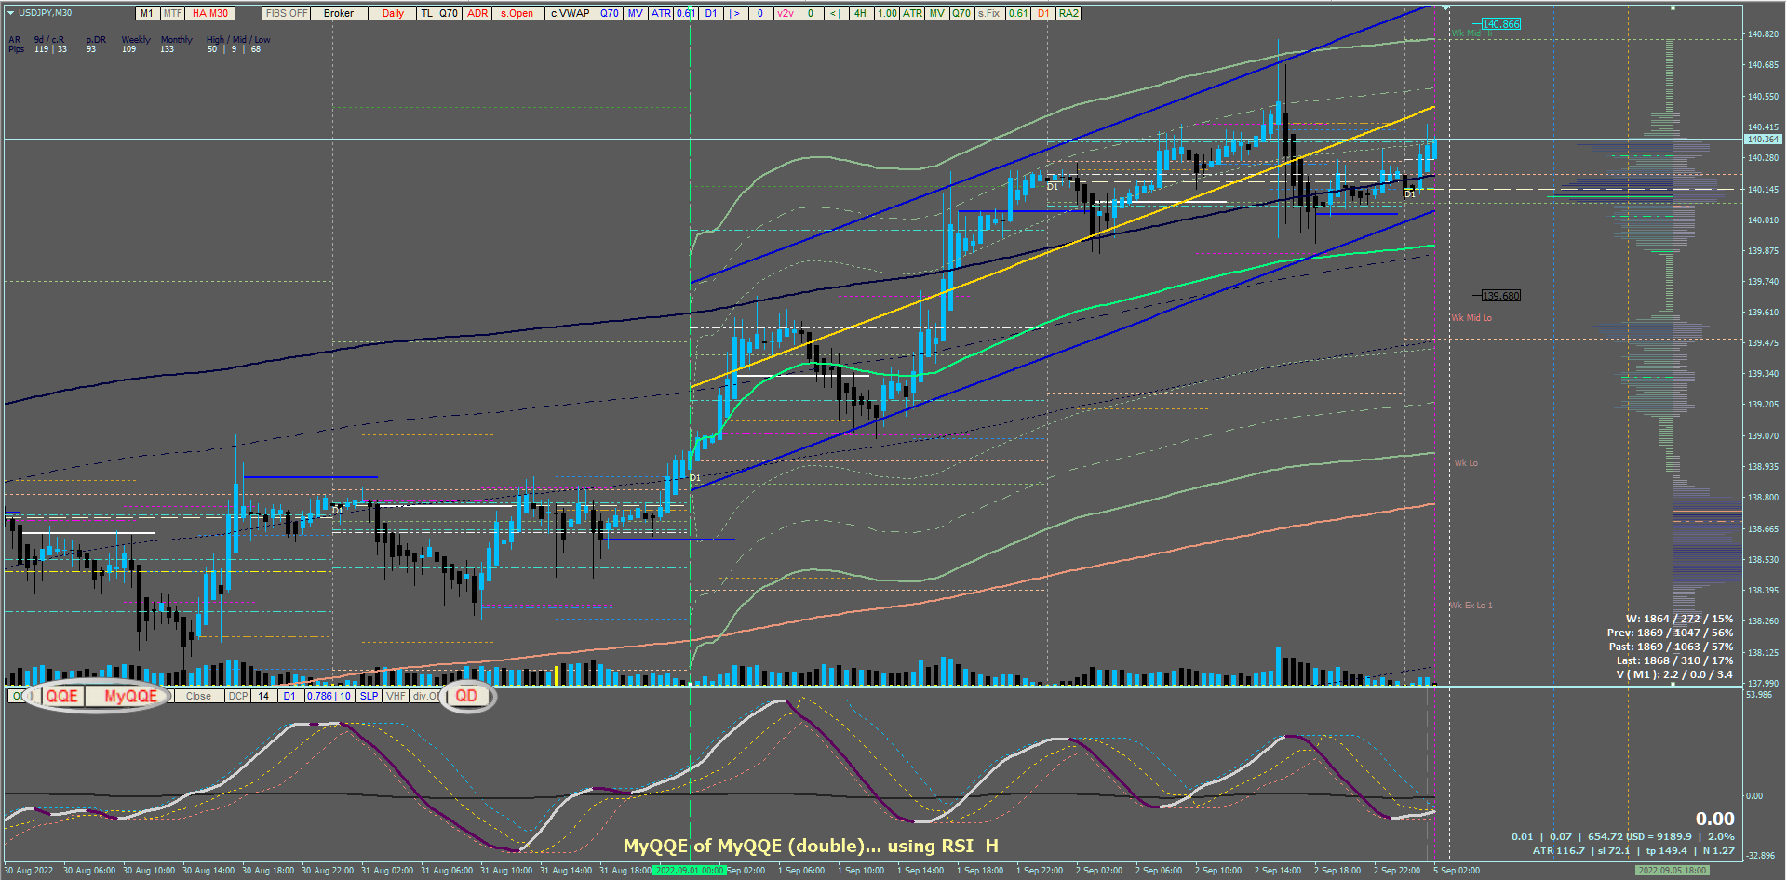Click the blue D1 button in top bar
This screenshot has height=880, width=1787.
point(711,13)
